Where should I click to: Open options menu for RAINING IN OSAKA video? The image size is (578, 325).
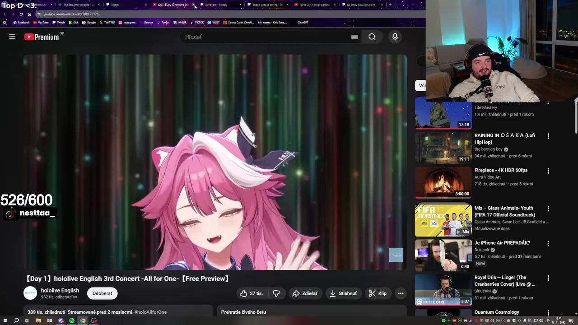[548, 136]
